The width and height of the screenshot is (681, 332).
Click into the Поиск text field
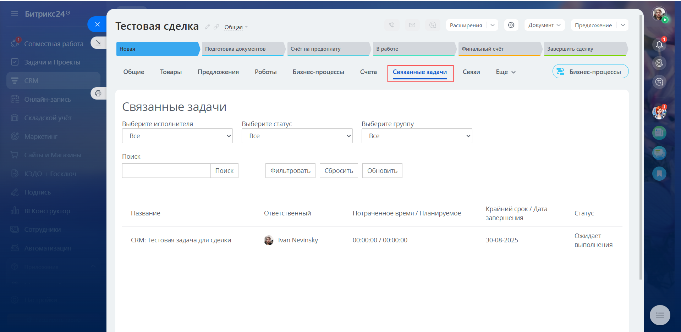coord(166,171)
